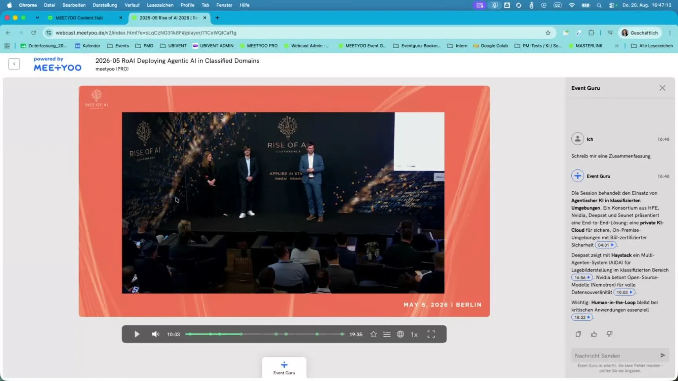Jump to timestamp 16:56 in summary

[x=582, y=278]
